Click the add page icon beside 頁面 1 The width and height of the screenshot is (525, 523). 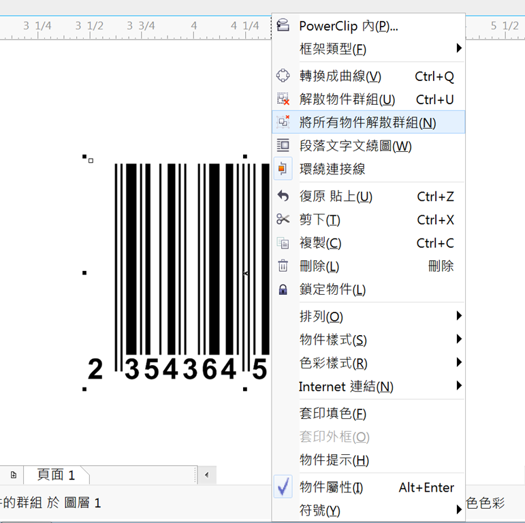tap(14, 475)
